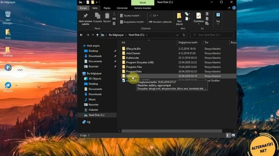The width and height of the screenshot is (279, 156).
Task: Open Ağ network in navigation pane
Action: [88, 122]
